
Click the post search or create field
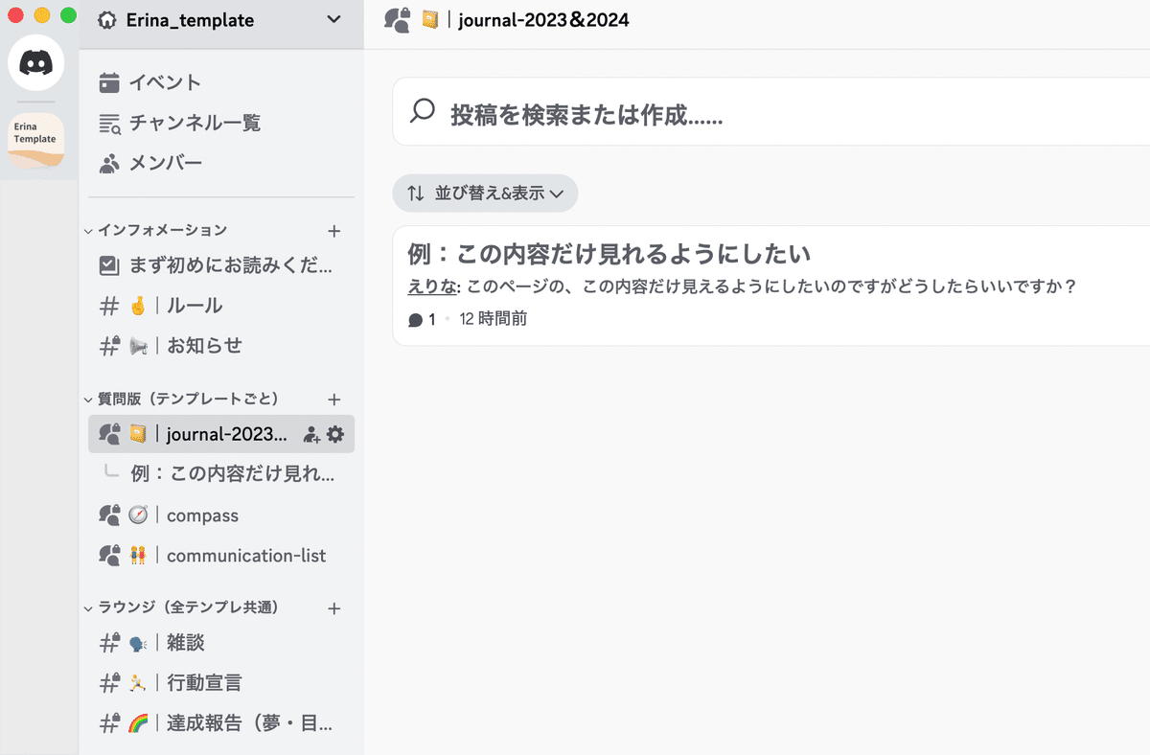pos(767,116)
